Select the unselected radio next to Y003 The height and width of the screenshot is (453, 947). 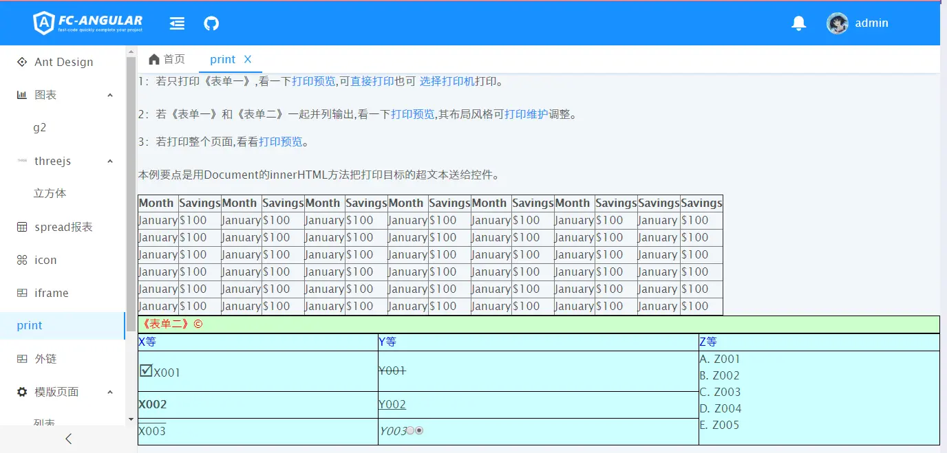(x=410, y=430)
